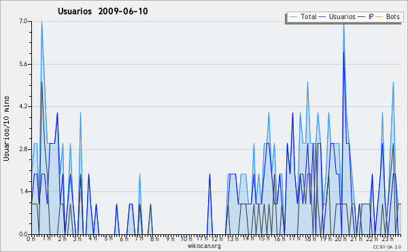Click the y-axis value 7.0
This screenshot has width=408, height=252.
pyautogui.click(x=23, y=21)
